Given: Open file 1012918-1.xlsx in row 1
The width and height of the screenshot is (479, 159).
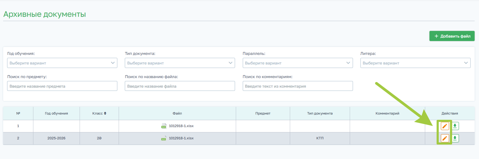Looking at the screenshot, I should 181,126.
